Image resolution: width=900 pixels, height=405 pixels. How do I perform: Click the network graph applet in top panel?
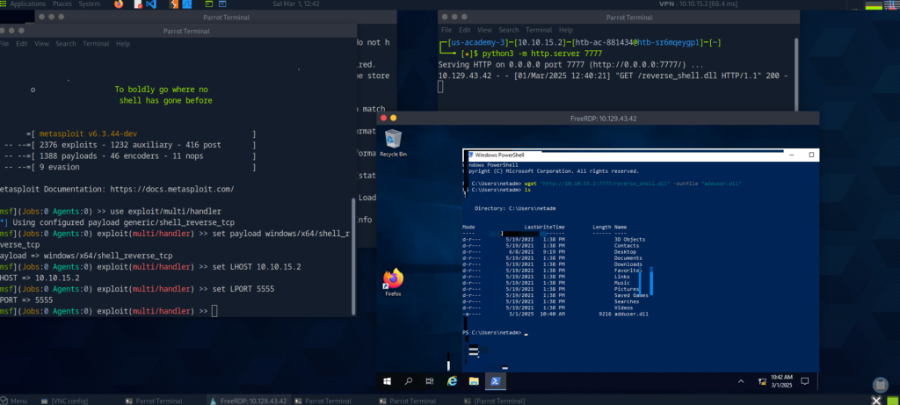[891, 4]
